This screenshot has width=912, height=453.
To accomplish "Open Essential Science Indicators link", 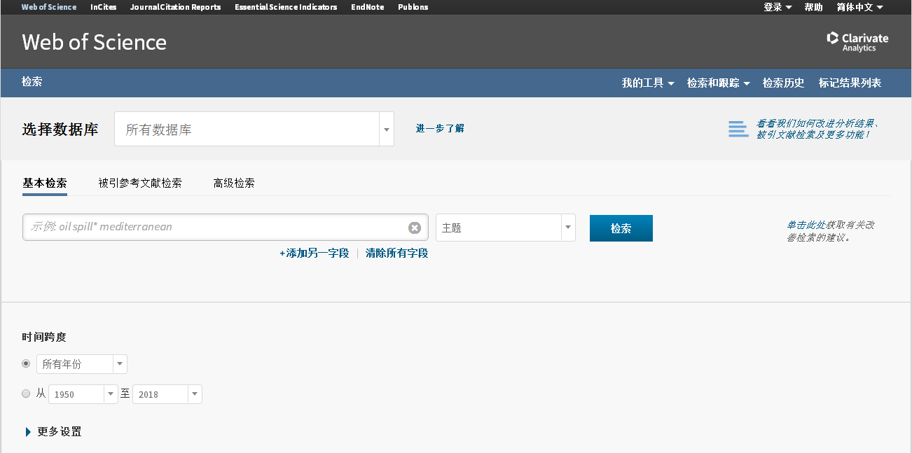I will [x=286, y=7].
